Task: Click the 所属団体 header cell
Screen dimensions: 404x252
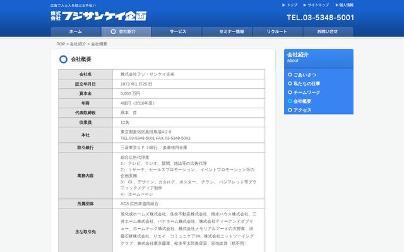Action: (x=86, y=203)
